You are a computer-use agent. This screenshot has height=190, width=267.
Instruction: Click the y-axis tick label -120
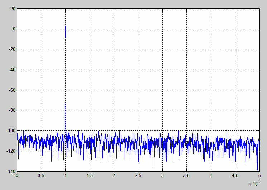[x=11, y=151]
